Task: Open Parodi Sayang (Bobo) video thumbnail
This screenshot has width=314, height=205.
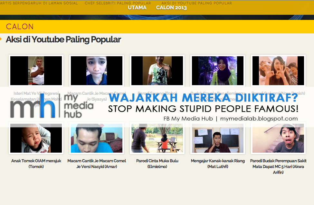Action: point(157,71)
